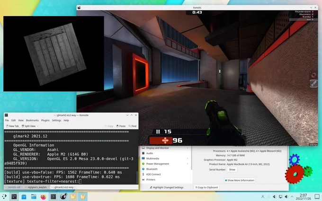Close the glmark2-es2-way tab with its x
This screenshot has height=201, width=322.
click(x=75, y=187)
